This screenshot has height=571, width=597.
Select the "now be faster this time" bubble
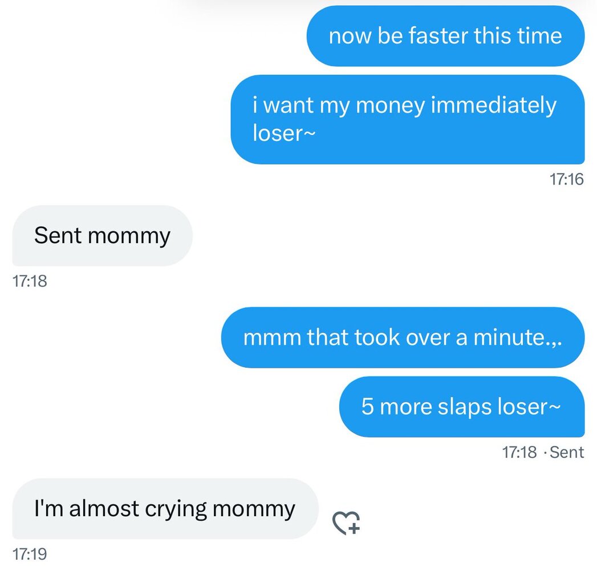445,36
